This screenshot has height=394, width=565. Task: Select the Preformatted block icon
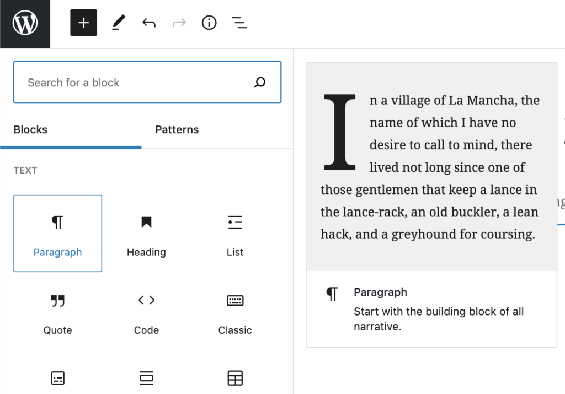(x=58, y=379)
